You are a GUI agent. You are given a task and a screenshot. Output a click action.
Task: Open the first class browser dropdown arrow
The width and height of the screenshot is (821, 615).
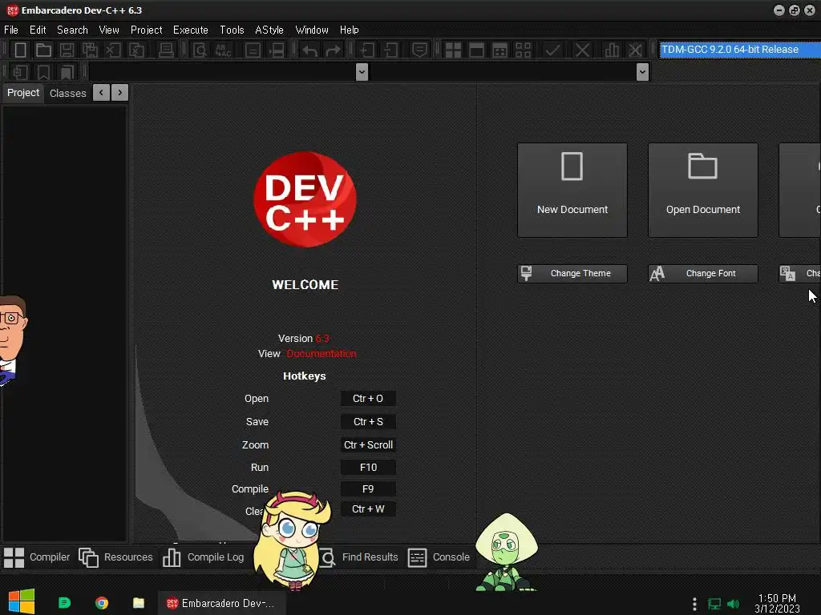coord(362,72)
